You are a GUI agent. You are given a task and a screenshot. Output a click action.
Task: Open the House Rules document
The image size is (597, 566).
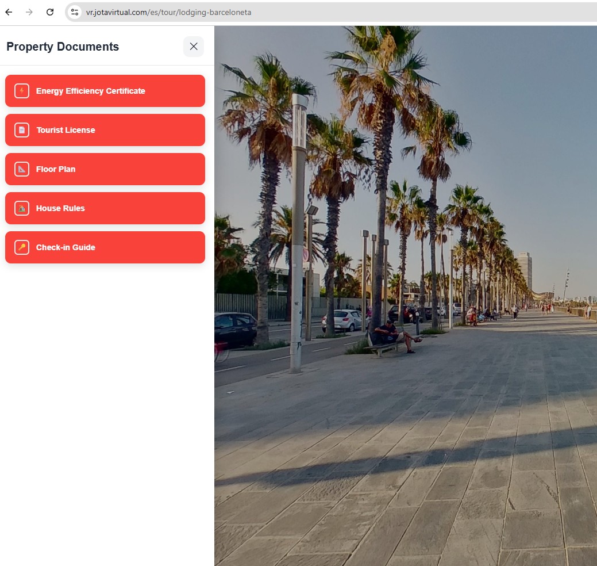tap(105, 208)
